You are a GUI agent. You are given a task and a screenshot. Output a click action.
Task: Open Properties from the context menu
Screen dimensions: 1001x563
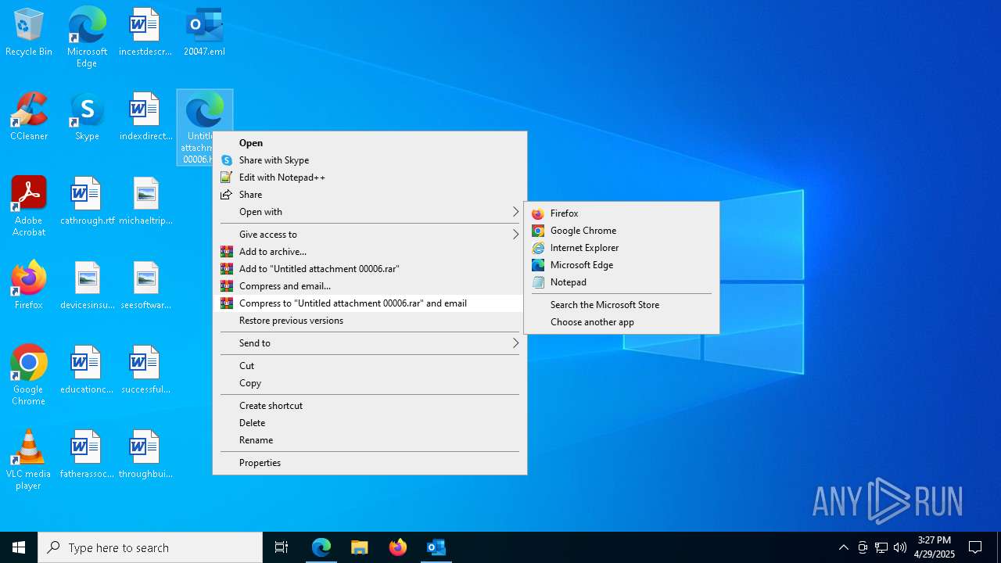(x=369, y=463)
